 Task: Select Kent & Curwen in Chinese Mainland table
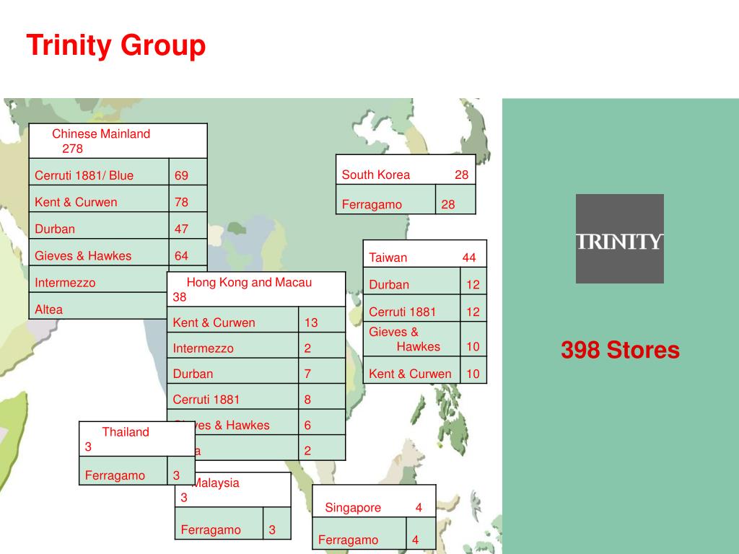99,198
